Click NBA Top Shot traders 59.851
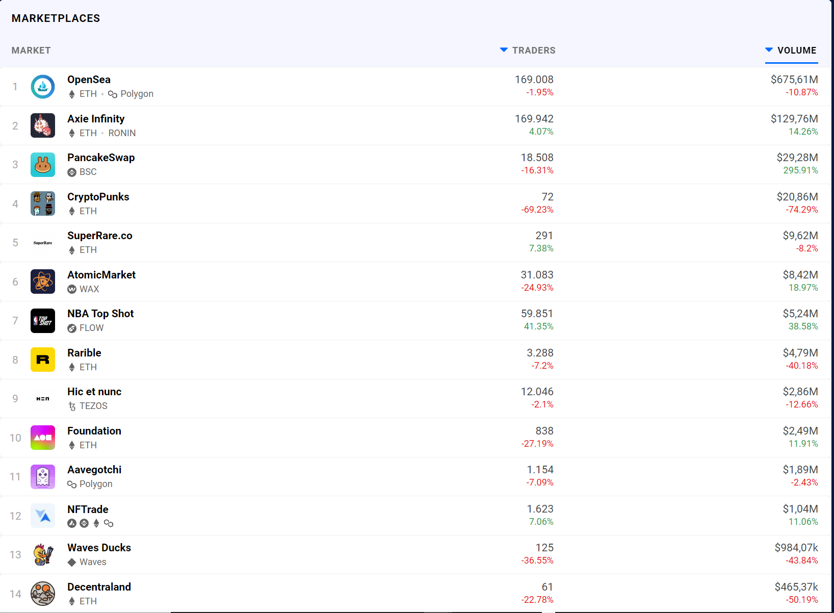 537,314
